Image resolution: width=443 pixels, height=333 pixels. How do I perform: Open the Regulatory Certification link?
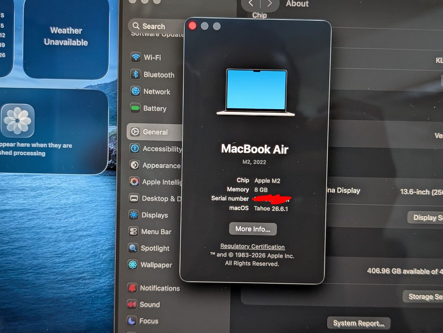253,246
